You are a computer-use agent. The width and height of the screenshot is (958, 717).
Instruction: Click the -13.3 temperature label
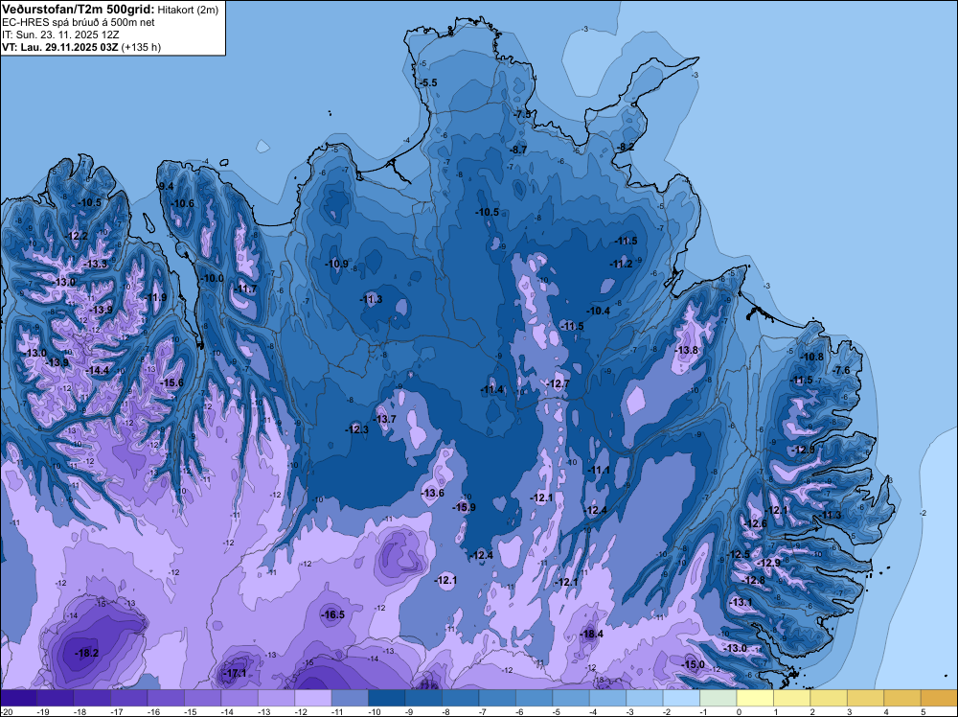pyautogui.click(x=95, y=264)
